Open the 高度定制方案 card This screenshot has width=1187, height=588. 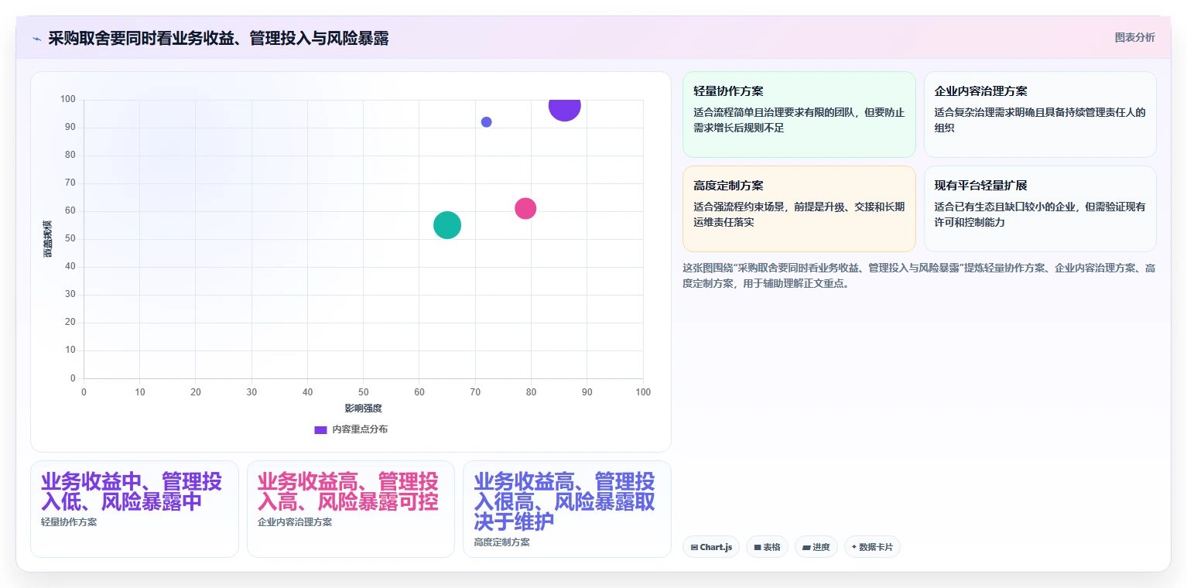point(799,209)
